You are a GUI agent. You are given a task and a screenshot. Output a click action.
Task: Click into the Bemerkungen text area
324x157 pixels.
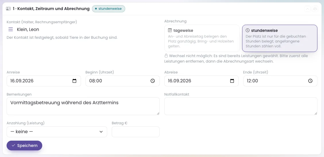(83, 106)
